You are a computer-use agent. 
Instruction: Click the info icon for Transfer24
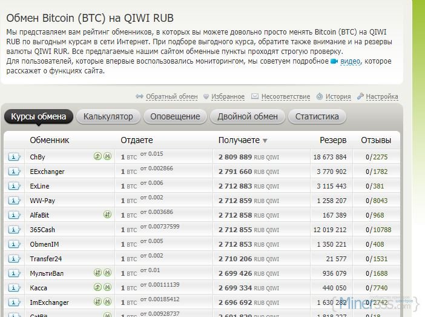click(x=14, y=259)
